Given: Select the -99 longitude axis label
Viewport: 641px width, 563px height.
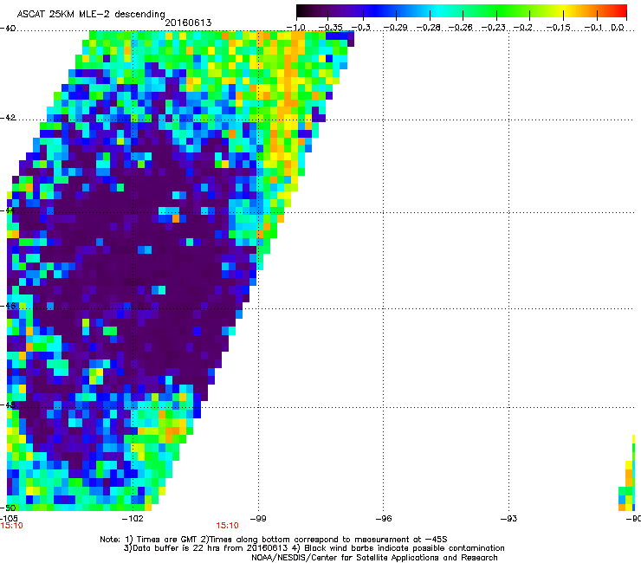Looking at the screenshot, I should click(x=258, y=519).
